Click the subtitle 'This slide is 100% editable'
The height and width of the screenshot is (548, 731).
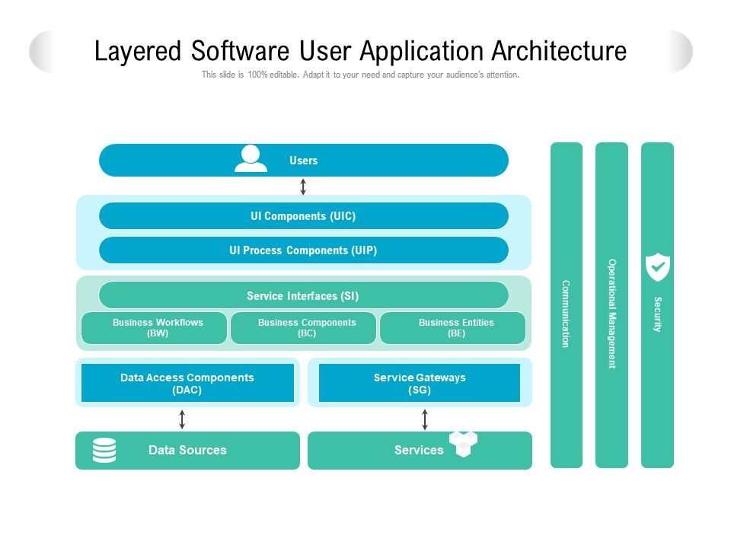point(360,75)
